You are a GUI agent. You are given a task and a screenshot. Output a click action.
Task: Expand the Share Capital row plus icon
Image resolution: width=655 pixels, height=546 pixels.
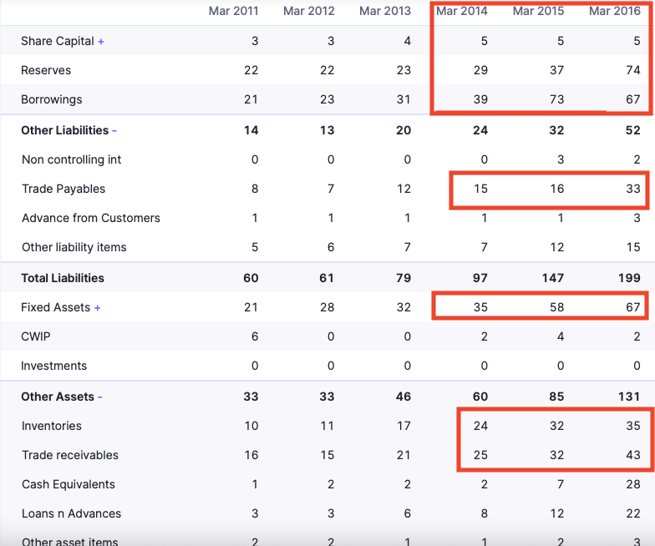pyautogui.click(x=101, y=42)
